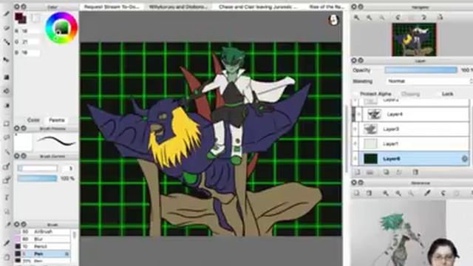Select the Dot tool below the Eraser tool
473x266 pixels.
tap(7, 42)
